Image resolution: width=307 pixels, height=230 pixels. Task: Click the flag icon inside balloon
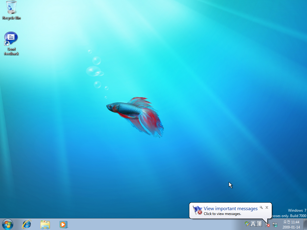tap(197, 210)
